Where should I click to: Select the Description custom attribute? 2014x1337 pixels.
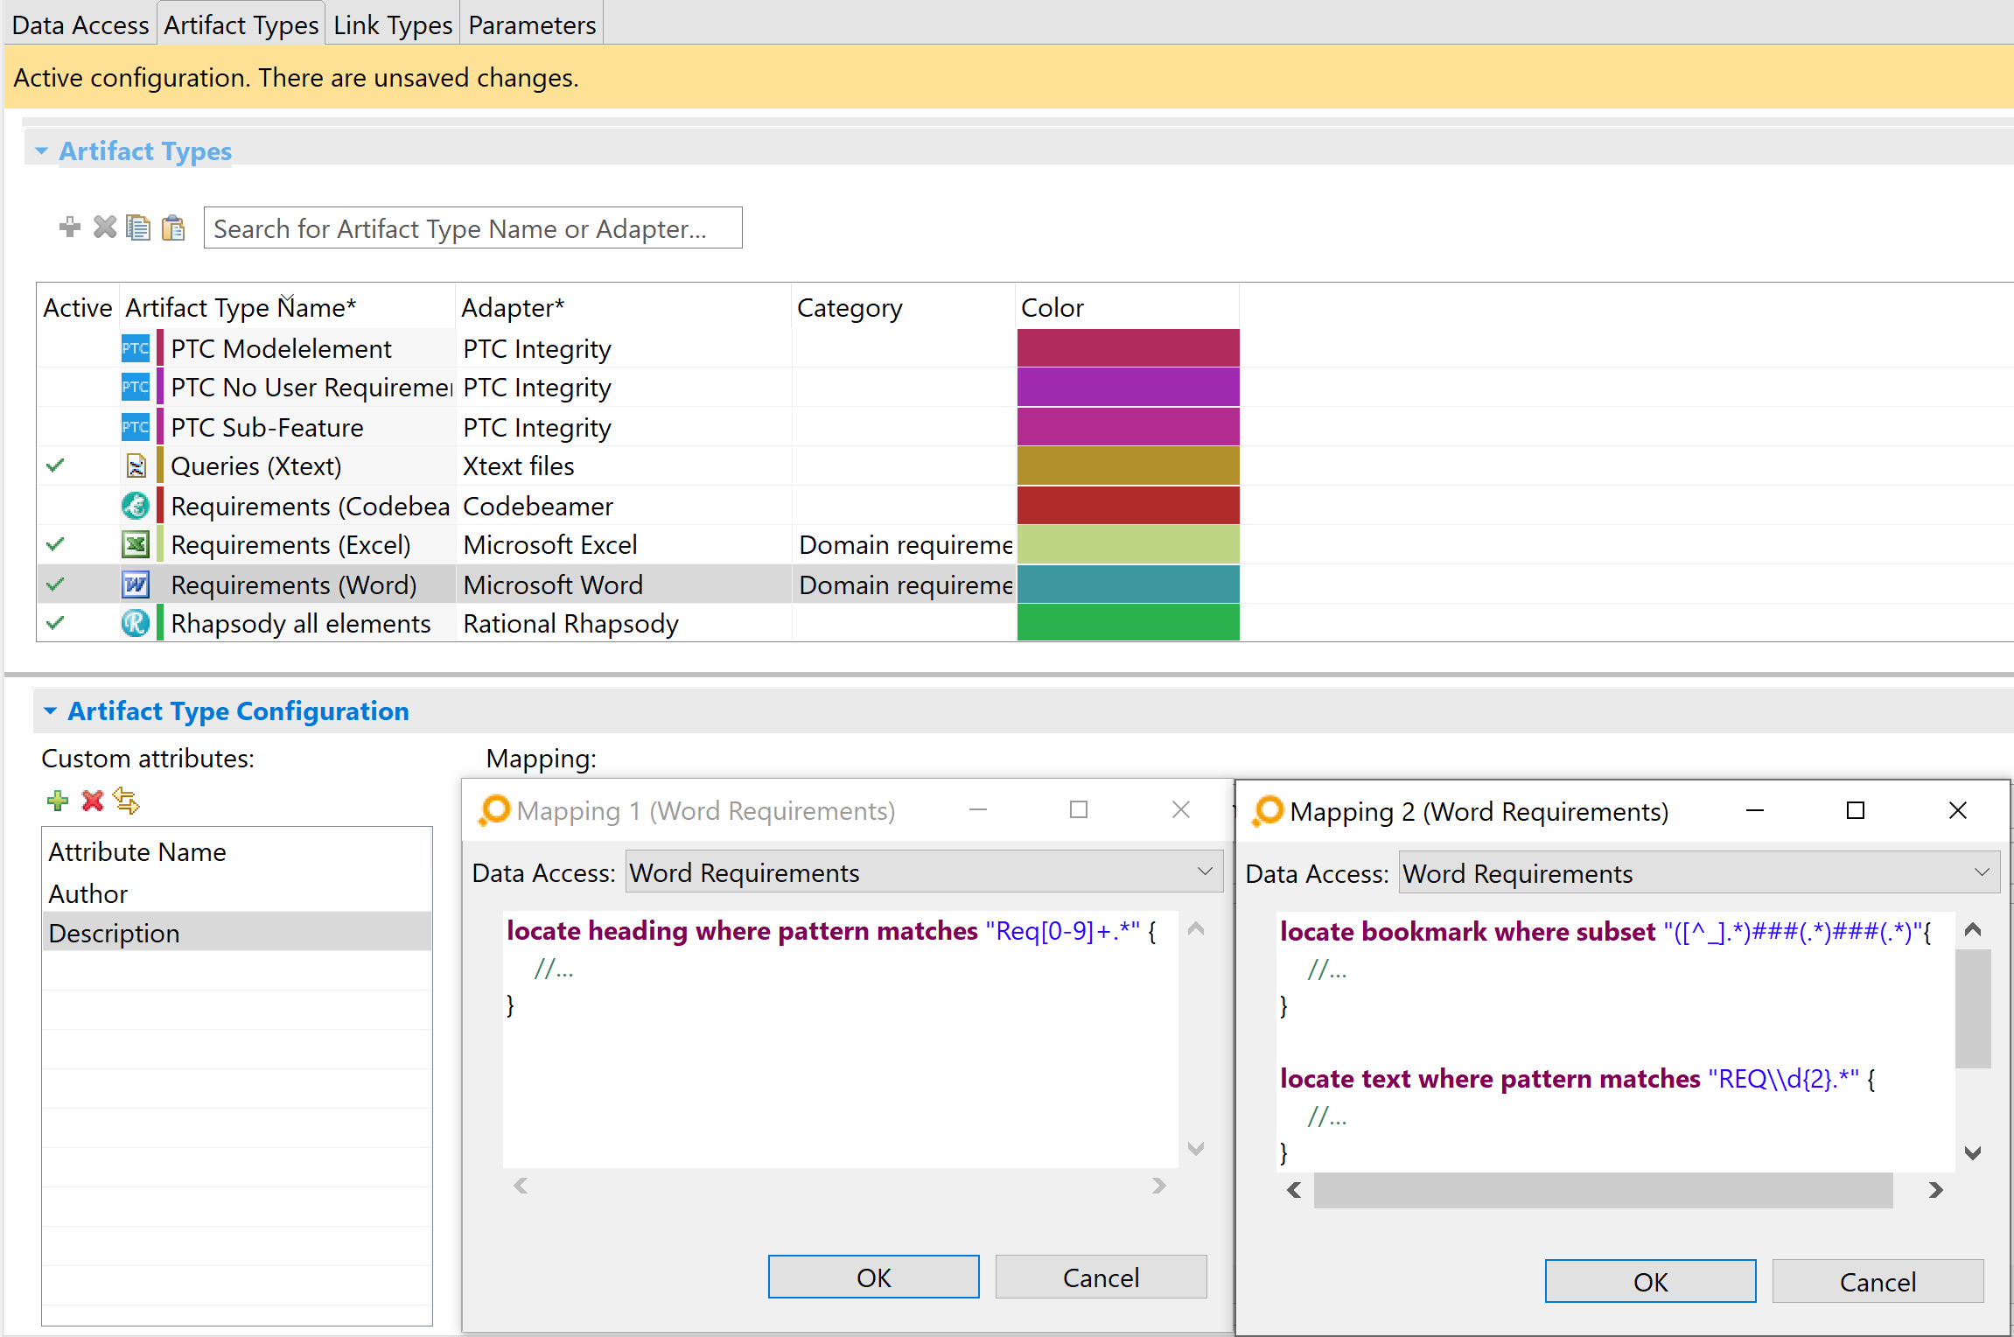(237, 933)
